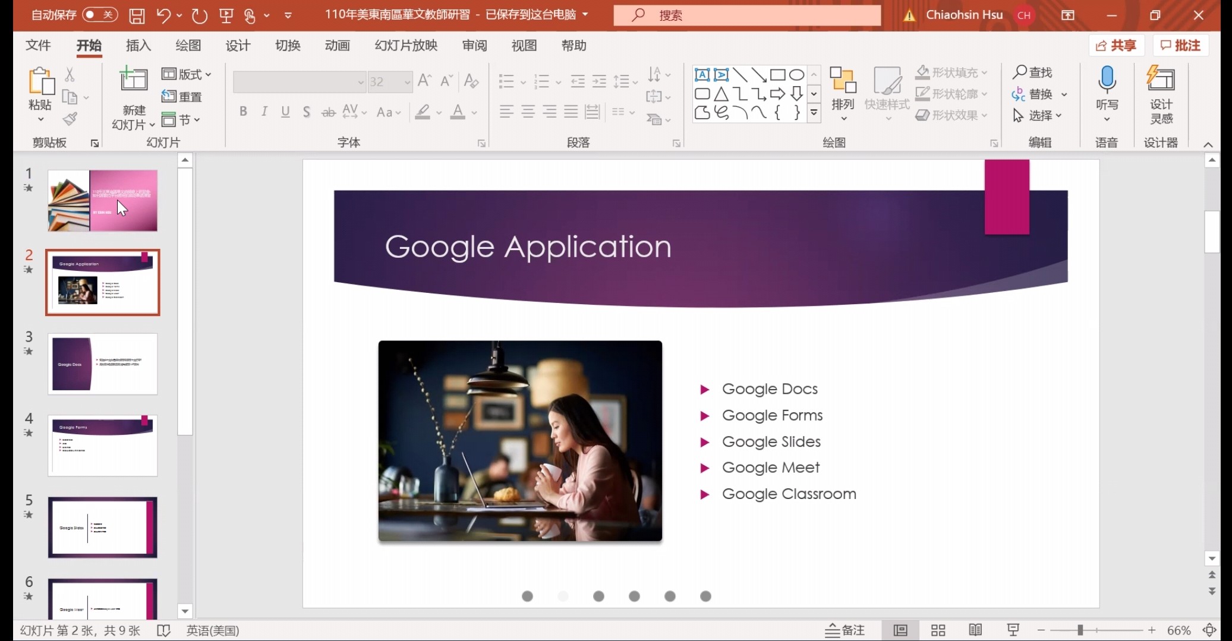Click the Redo icon in quick access
1232x641 pixels.
[x=200, y=15]
